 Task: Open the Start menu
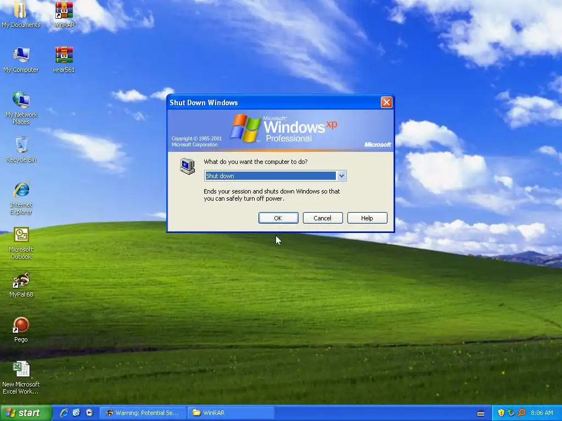(25, 413)
